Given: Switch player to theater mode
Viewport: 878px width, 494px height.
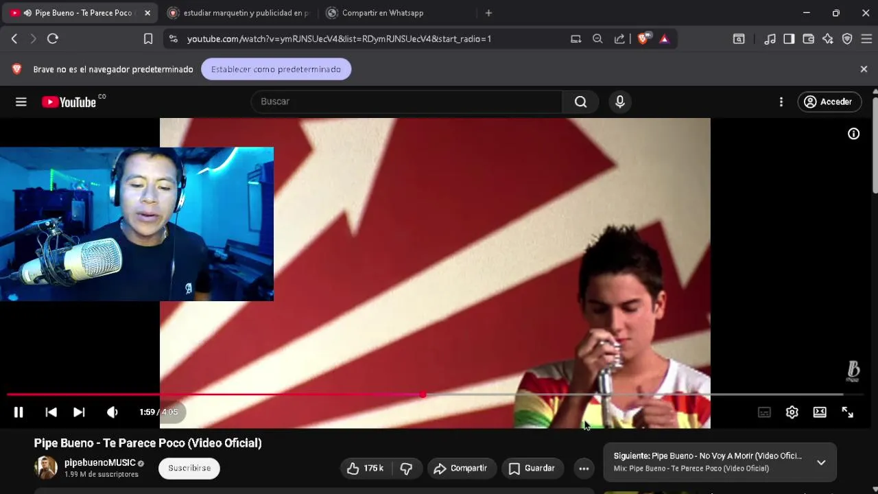Looking at the screenshot, I should coord(820,412).
